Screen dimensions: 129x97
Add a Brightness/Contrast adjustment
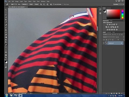tap(107, 25)
